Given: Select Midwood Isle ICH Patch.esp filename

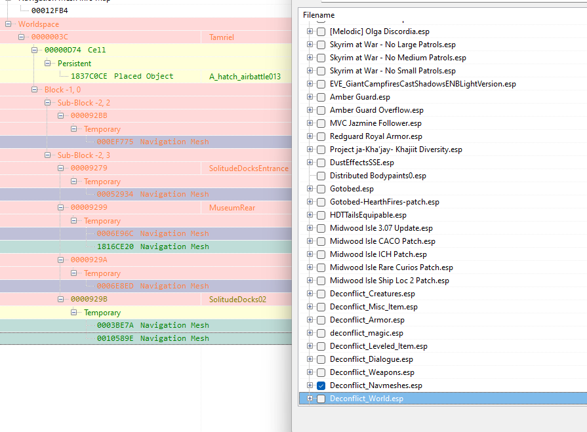Looking at the screenshot, I should pyautogui.click(x=378, y=254).
